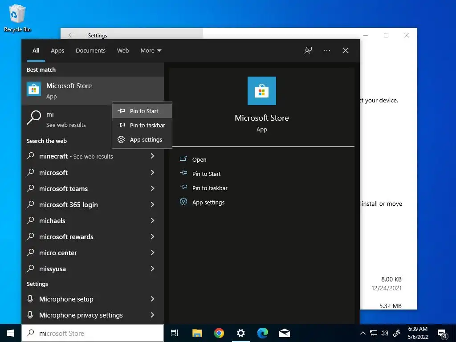Viewport: 456px width, 342px height.
Task: Switch to Settings app on the taskbar
Action: tap(241, 333)
